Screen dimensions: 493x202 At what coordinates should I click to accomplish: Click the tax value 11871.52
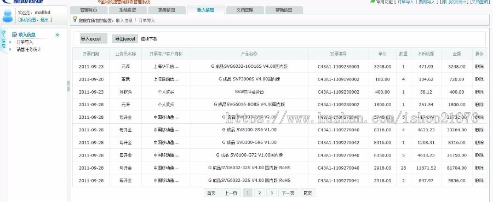[426, 168]
